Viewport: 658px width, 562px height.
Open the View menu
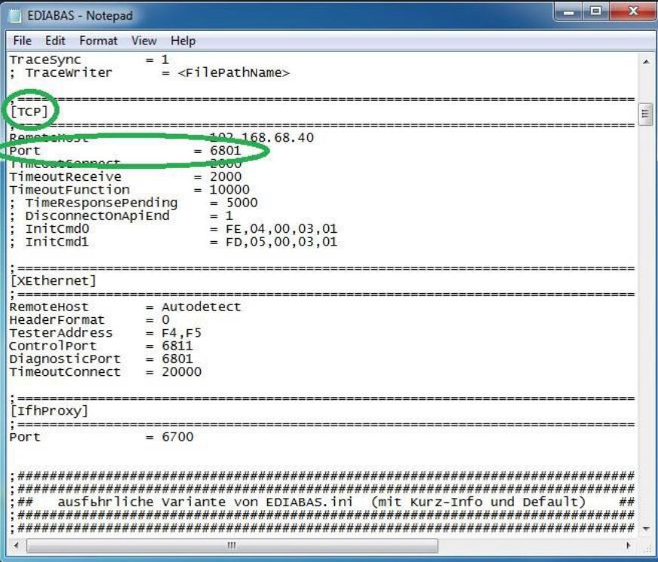tap(144, 41)
